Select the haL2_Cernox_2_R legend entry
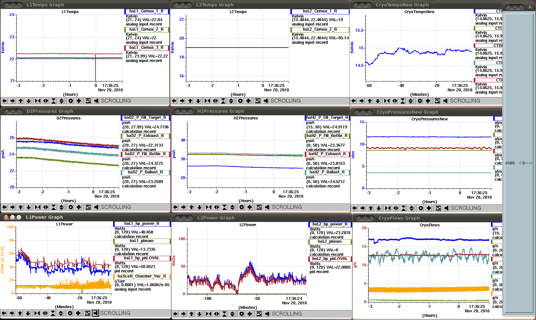This screenshot has height=320, width=536. (320, 29)
